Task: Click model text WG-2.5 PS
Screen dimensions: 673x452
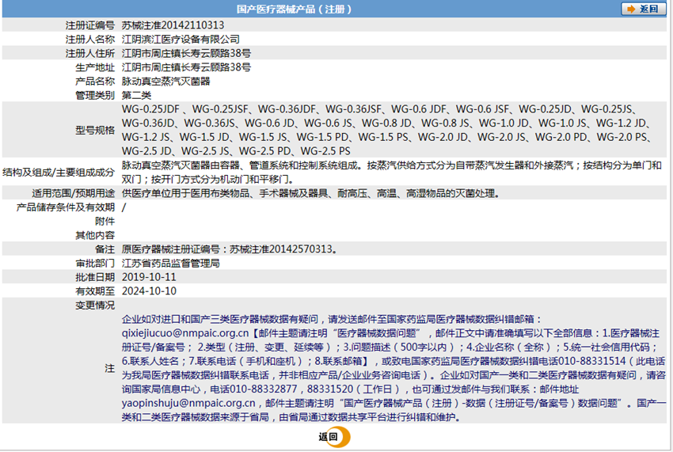Action: pyautogui.click(x=325, y=151)
